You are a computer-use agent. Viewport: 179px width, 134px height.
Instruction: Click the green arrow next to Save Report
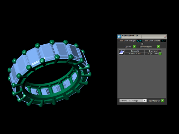158,47
